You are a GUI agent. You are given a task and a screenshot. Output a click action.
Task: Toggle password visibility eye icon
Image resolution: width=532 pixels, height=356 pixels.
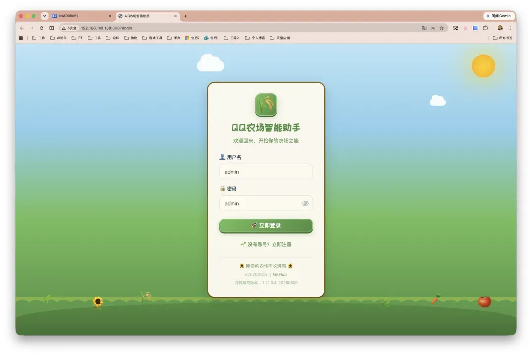click(x=305, y=203)
